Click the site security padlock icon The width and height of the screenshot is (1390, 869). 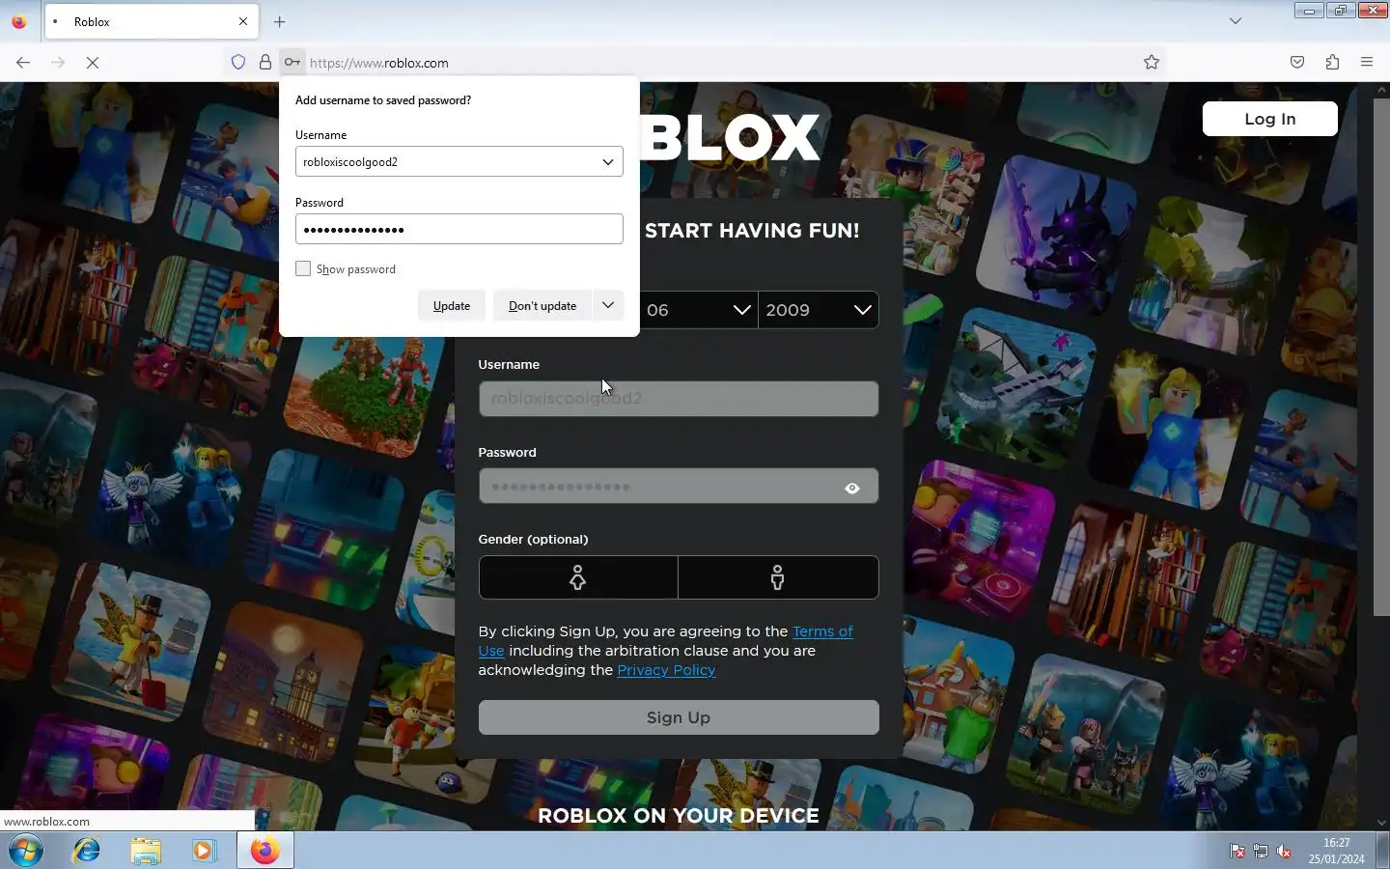(265, 63)
